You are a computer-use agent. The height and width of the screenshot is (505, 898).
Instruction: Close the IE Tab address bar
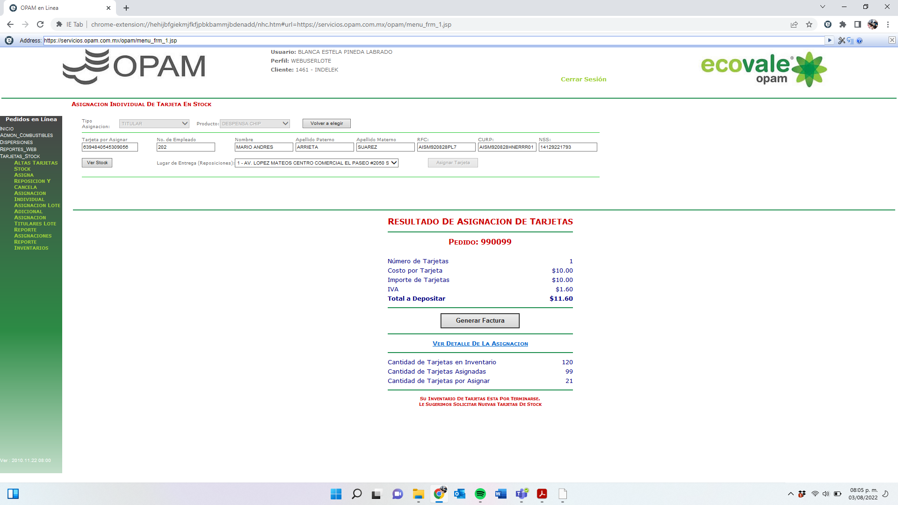click(x=892, y=40)
